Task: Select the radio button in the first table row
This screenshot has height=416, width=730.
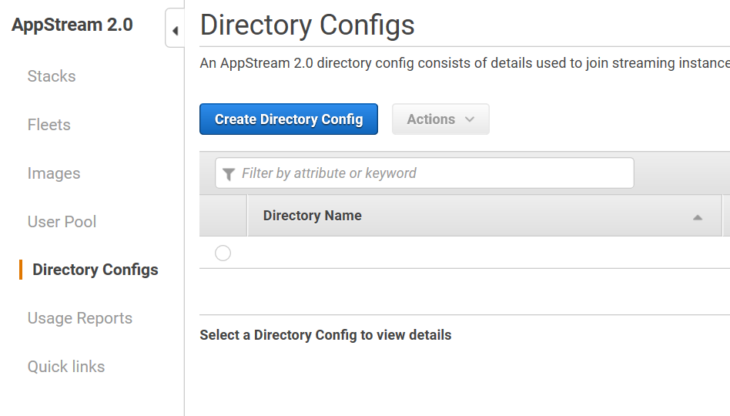Action: click(x=223, y=253)
